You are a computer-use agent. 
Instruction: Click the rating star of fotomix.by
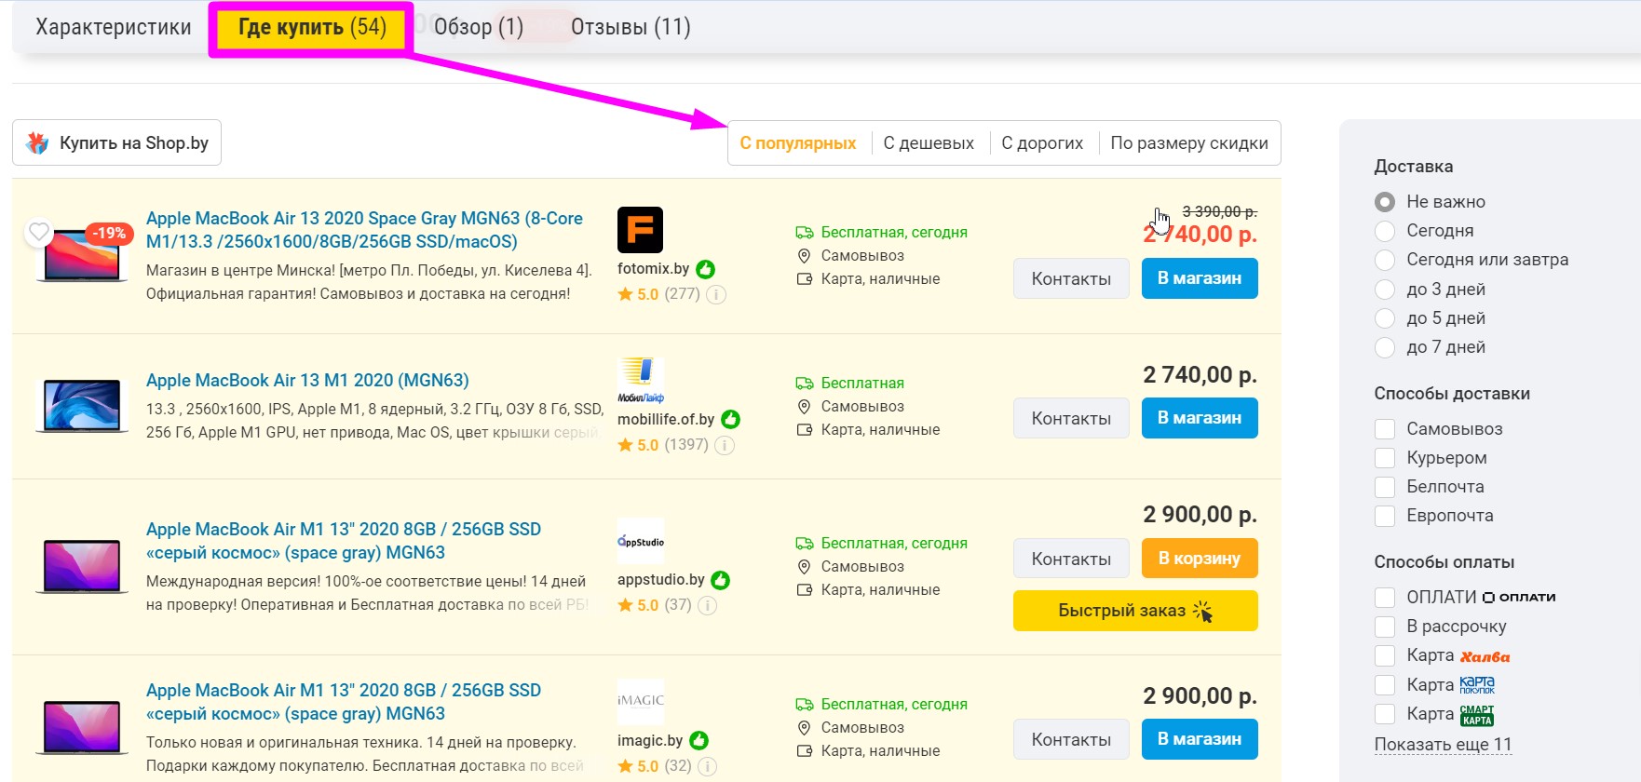(x=626, y=294)
